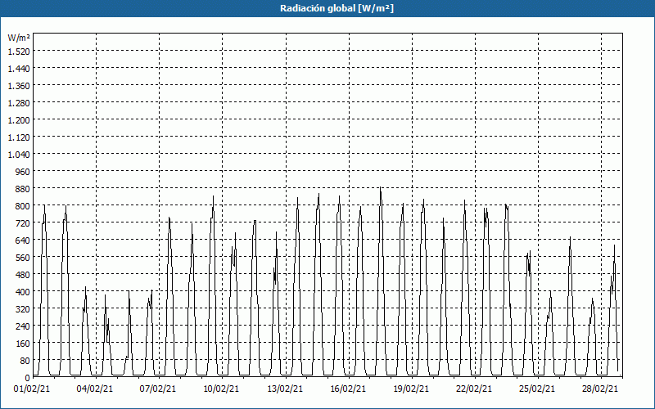Viewport: 655px width, 409px height.
Task: Select the 01/02/21 date label
Action: click(x=32, y=389)
